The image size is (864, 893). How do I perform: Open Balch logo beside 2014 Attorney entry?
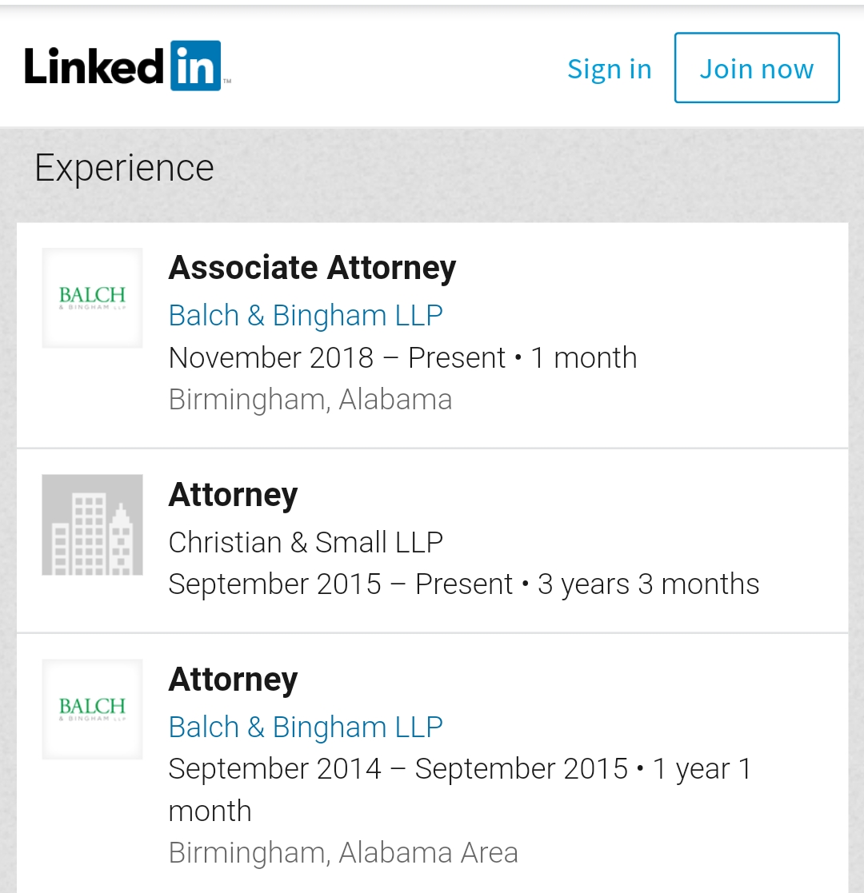coord(92,709)
